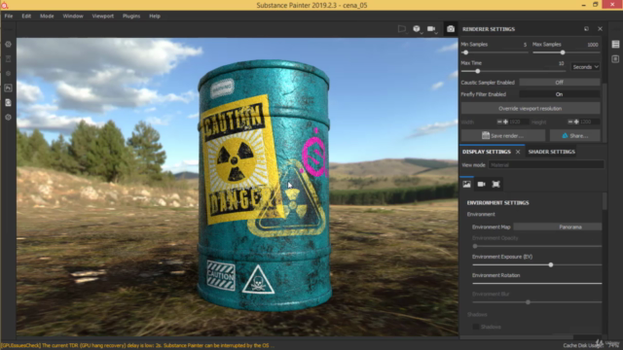Open the Help menu
Image resolution: width=623 pixels, height=350 pixels.
155,17
